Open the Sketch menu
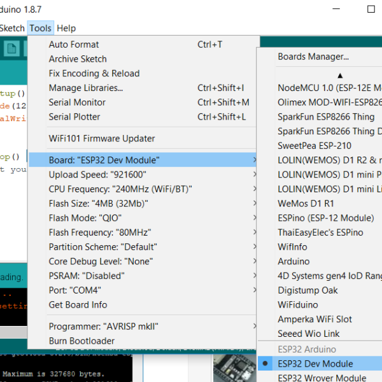This screenshot has width=382, height=382. pyautogui.click(x=12, y=28)
